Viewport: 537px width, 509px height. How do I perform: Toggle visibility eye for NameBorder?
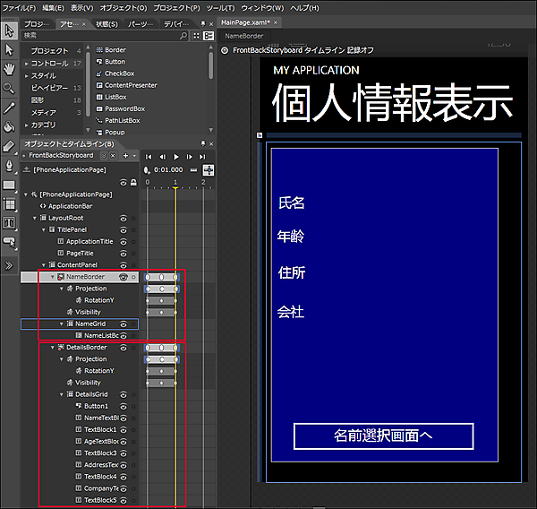coord(124,277)
